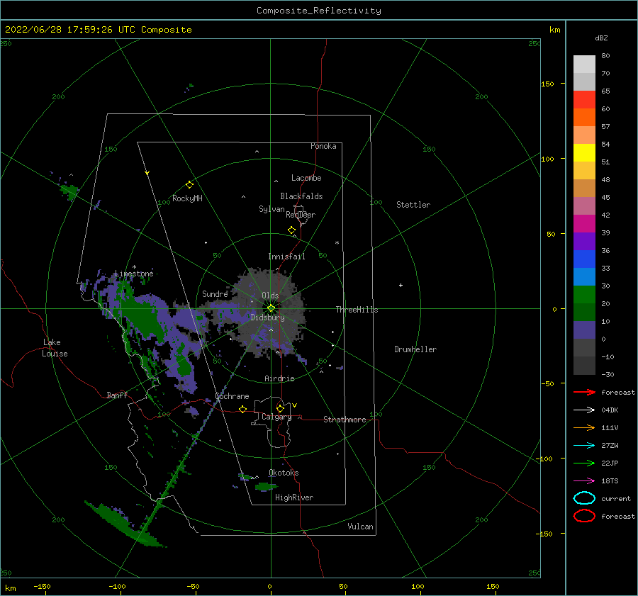Viewport: 638px width, 596px height.
Task: Click the ThreeHills label
Action: click(357, 310)
